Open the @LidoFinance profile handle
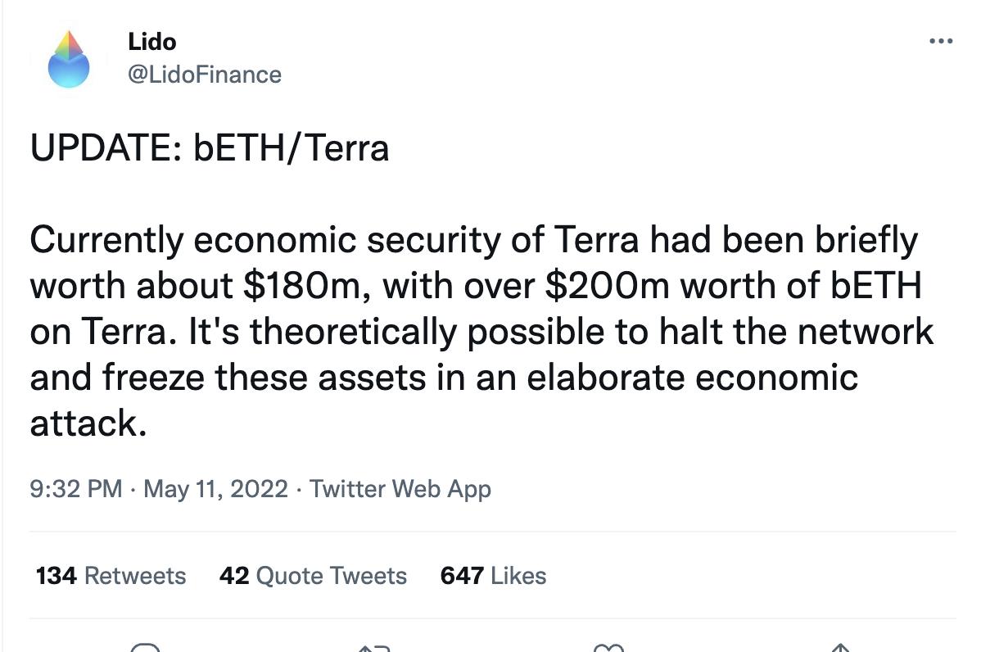 (x=204, y=75)
